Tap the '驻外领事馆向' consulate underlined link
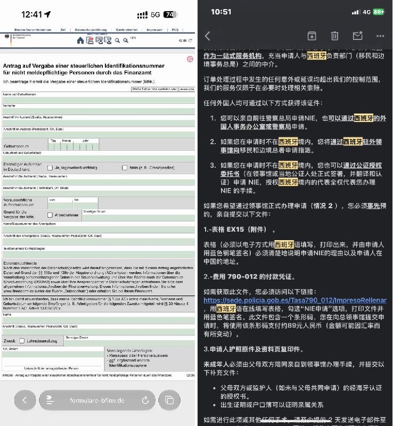Viewport: 393px width, 426px height. (x=372, y=142)
